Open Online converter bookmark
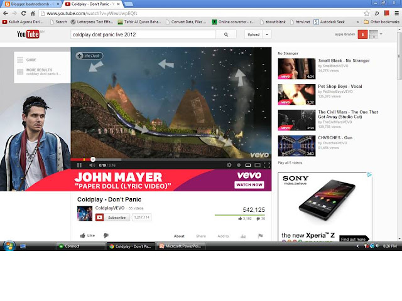This screenshot has height=301, width=402. click(233, 22)
